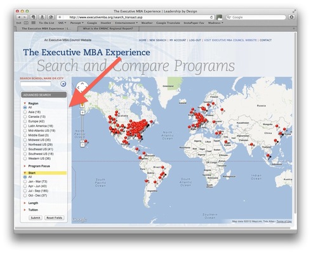Image resolution: width=311 pixels, height=253 pixels.
Task: Click the blue search go arrow icon
Action: pyautogui.click(x=63, y=84)
